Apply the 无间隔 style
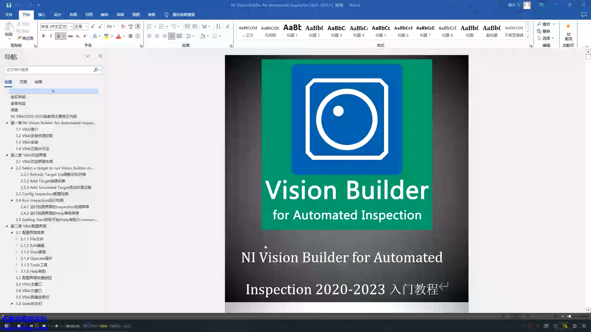Viewport: 591px width, 332px height. coord(270,31)
